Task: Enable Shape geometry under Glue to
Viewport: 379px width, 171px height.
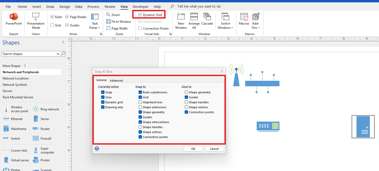Action: tap(186, 92)
